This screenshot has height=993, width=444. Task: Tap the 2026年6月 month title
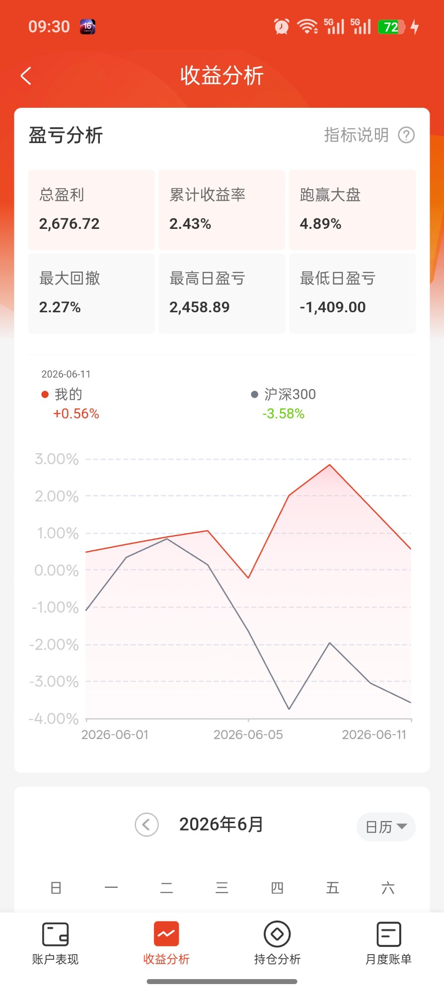(221, 824)
